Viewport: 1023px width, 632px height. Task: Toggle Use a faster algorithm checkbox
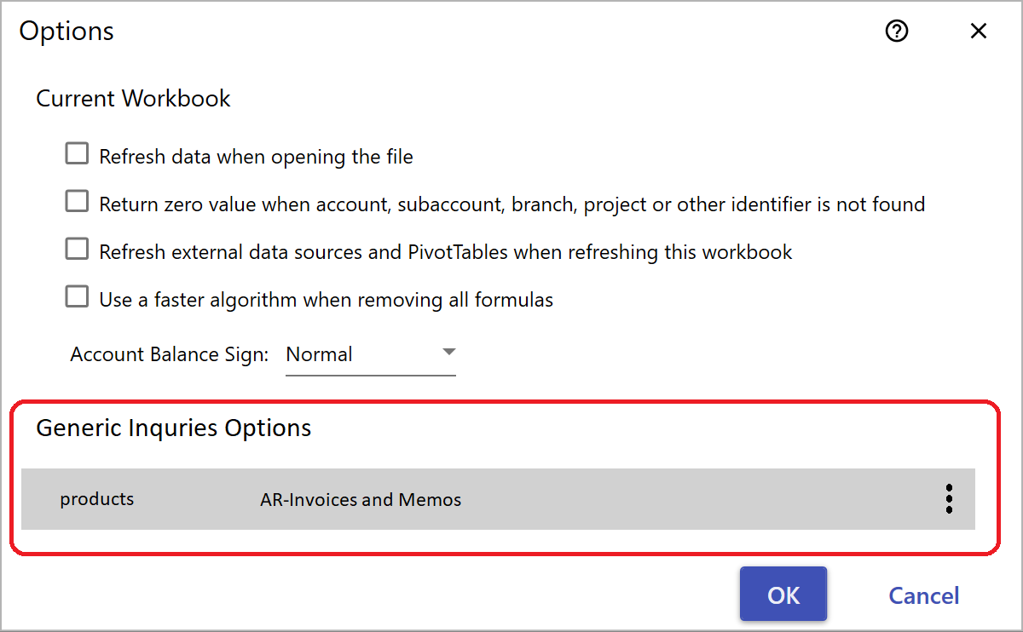click(78, 297)
